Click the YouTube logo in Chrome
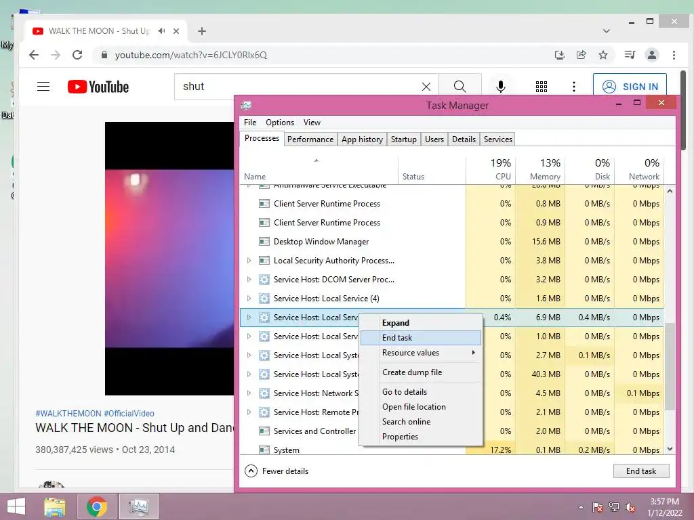This screenshot has width=694, height=520. (98, 87)
